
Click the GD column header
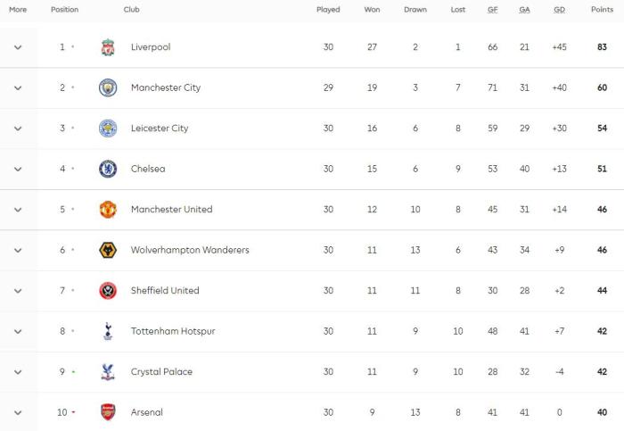[x=560, y=10]
